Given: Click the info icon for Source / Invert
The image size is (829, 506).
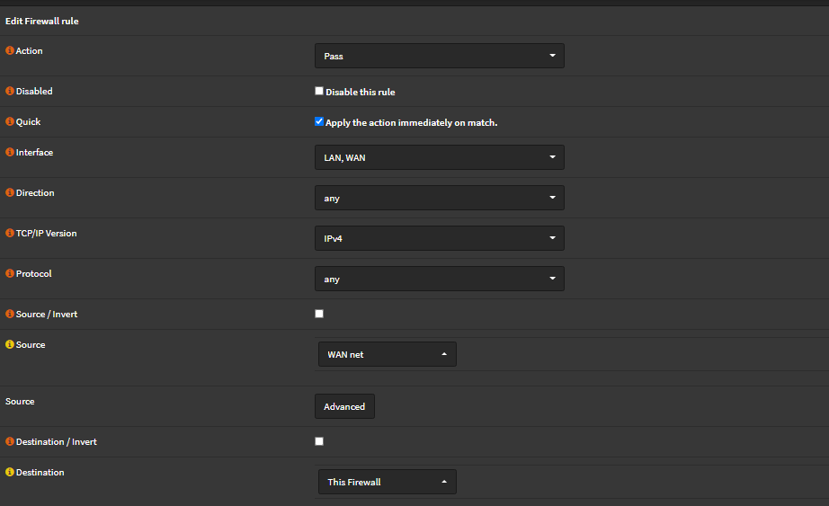Looking at the screenshot, I should [10, 315].
